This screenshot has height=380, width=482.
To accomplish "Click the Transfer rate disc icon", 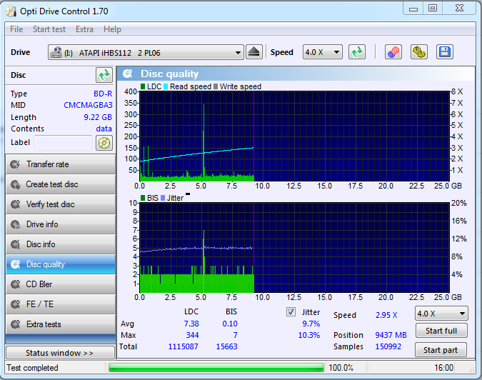I will pos(15,164).
